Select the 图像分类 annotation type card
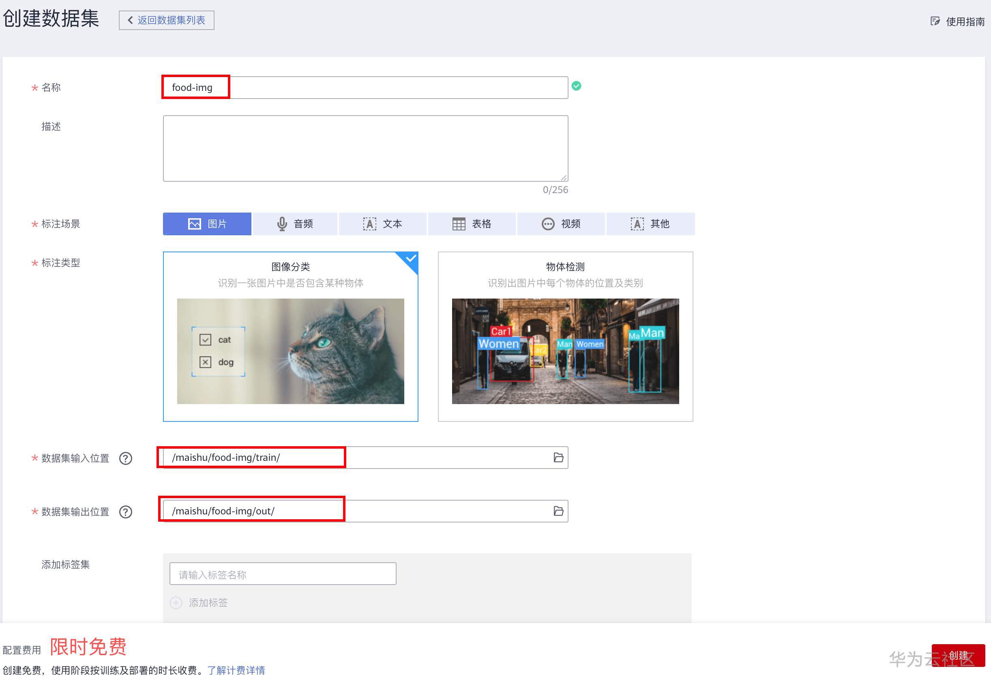Viewport: 991px width, 688px height. click(290, 336)
